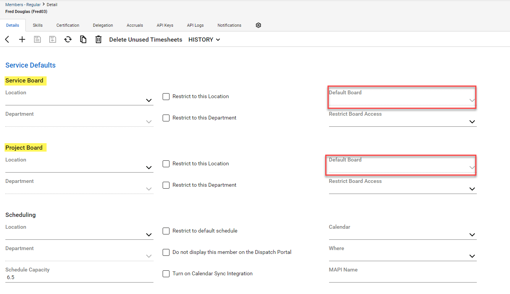Click the Save and Close icon
510x294 pixels.
coord(52,39)
